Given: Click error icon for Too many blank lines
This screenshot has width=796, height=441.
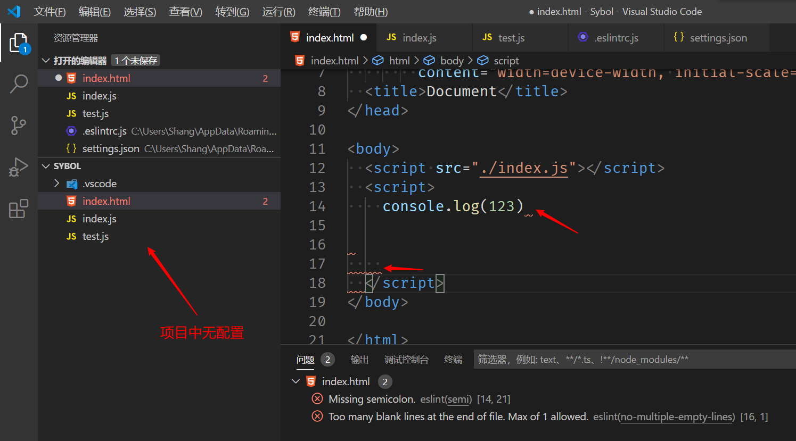Looking at the screenshot, I should coord(317,417).
